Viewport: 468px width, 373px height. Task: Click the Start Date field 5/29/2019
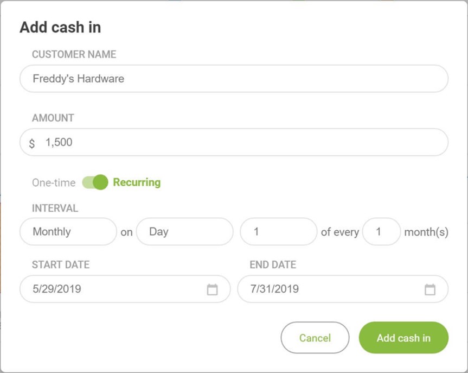pyautogui.click(x=125, y=289)
